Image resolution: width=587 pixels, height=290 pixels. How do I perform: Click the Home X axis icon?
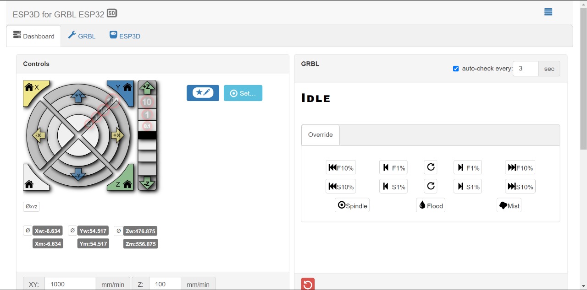pyautogui.click(x=29, y=87)
